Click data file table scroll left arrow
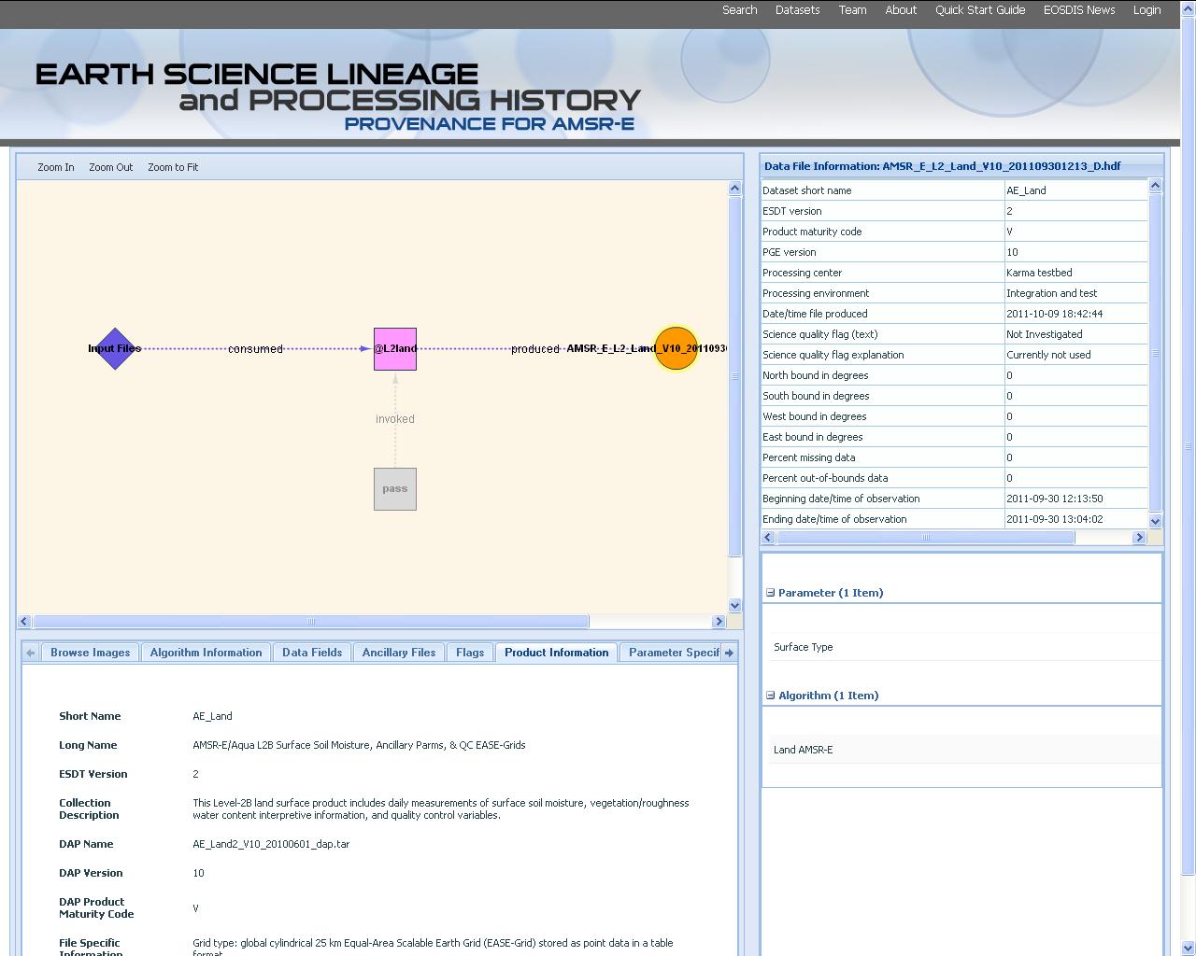This screenshot has width=1196, height=956. click(x=769, y=537)
